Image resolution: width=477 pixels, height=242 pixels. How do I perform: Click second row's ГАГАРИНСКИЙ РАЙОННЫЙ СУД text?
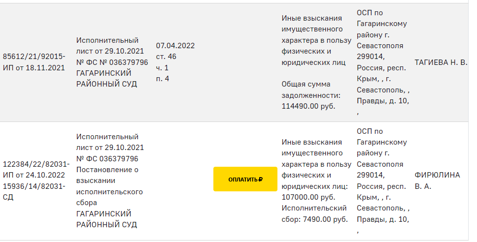point(106,219)
